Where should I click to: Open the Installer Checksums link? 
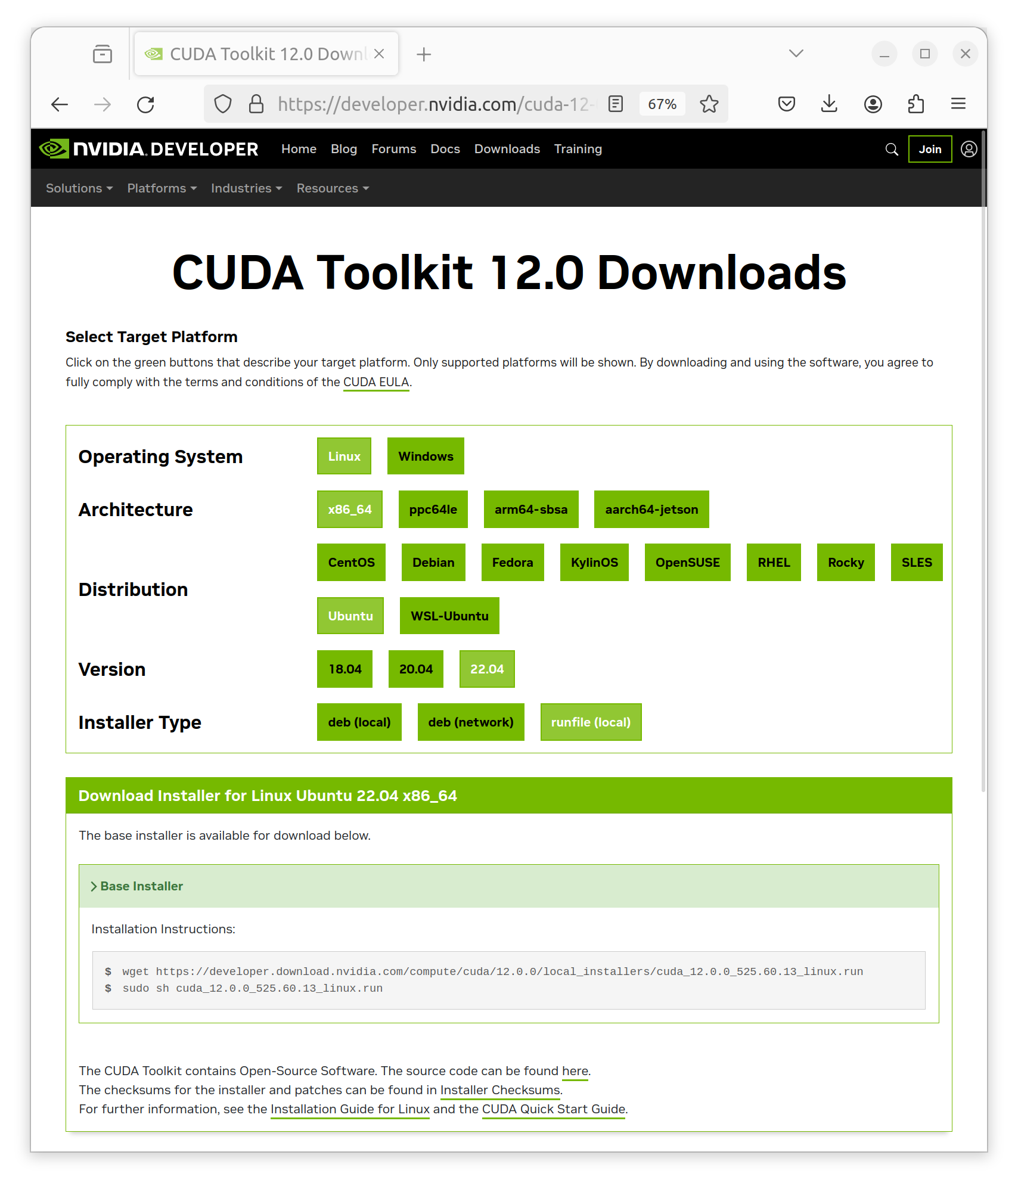click(x=500, y=1090)
